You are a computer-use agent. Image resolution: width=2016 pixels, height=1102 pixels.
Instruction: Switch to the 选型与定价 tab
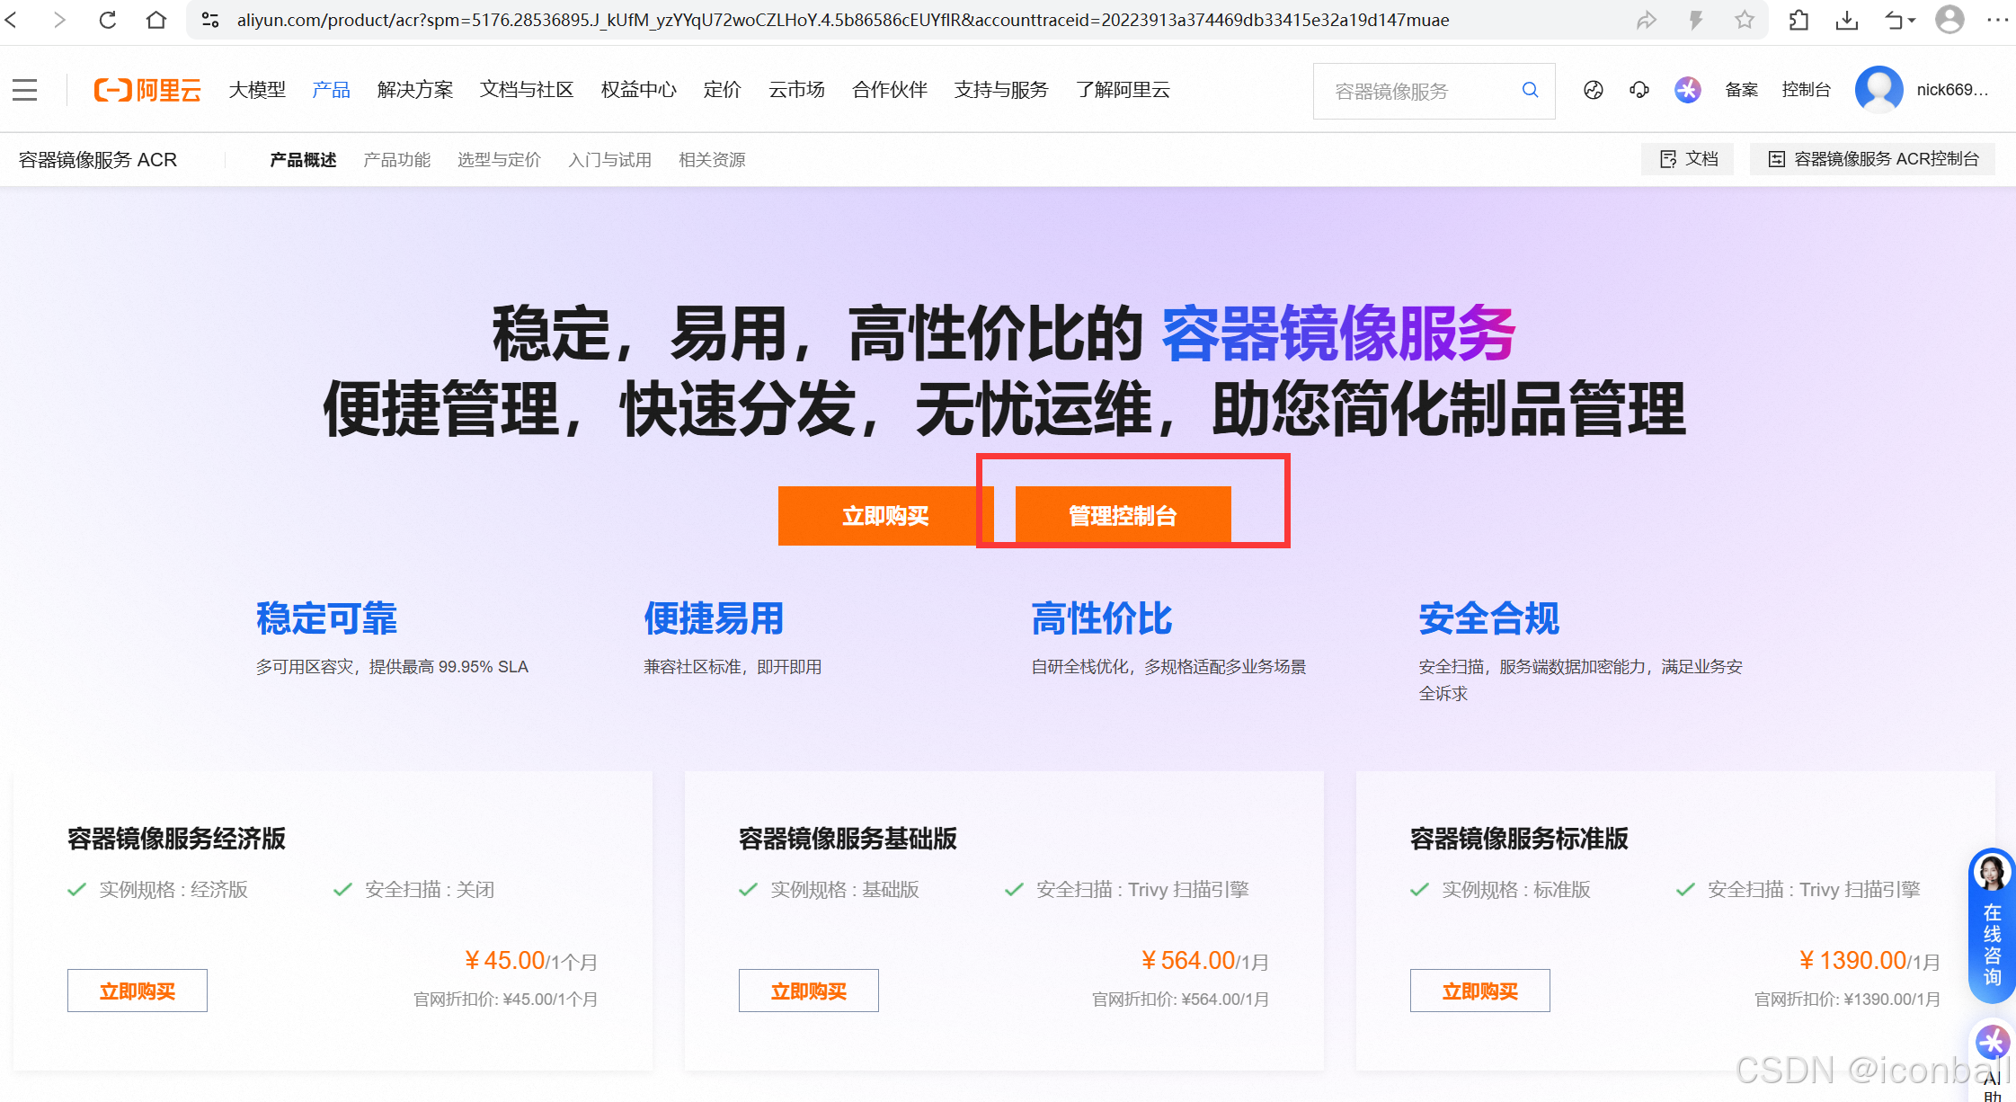pyautogui.click(x=499, y=160)
